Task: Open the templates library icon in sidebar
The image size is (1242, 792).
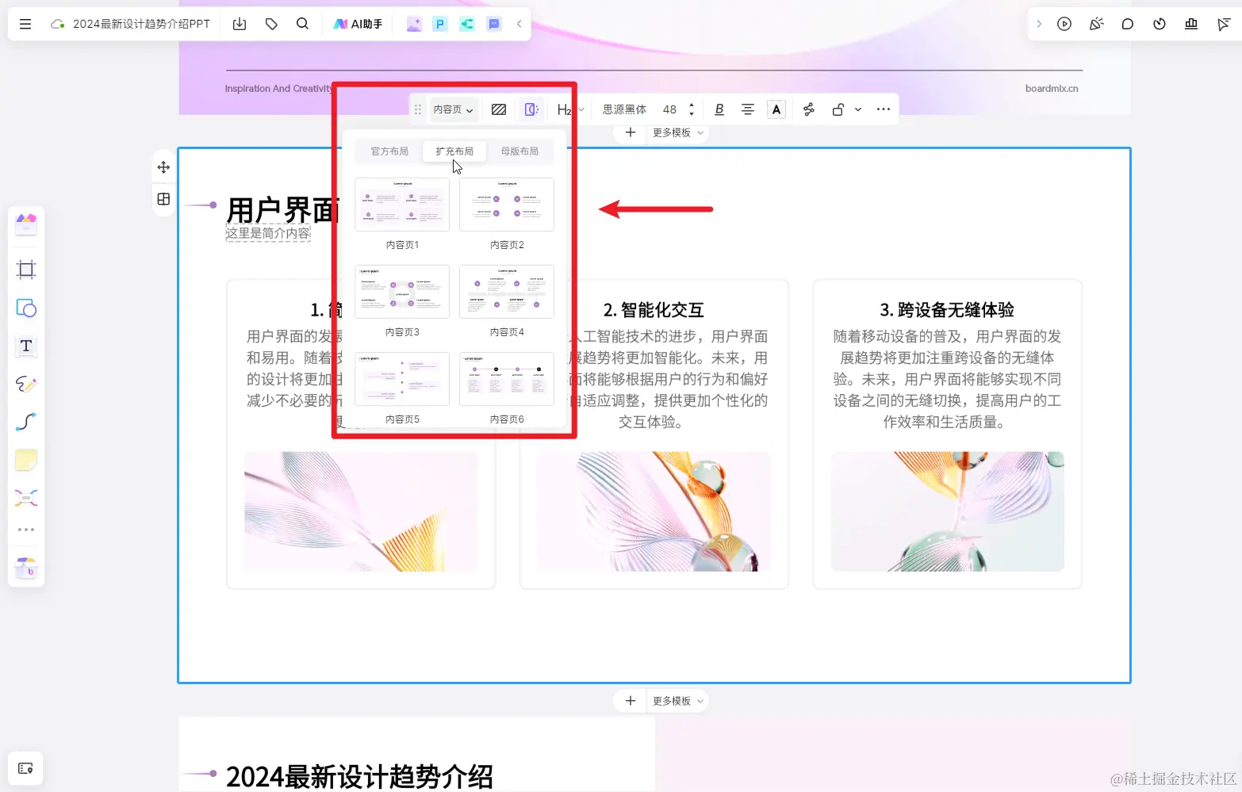Action: click(x=26, y=224)
